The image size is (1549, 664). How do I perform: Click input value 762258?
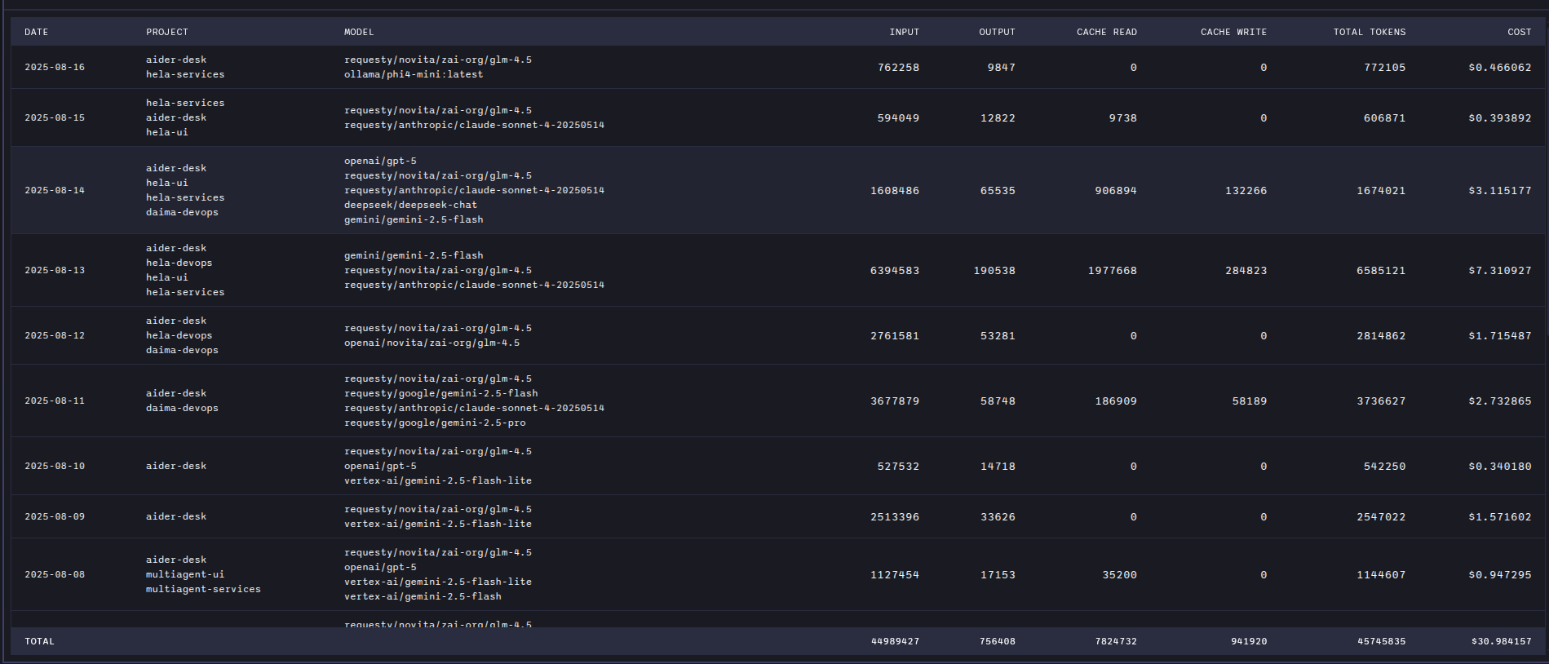point(898,67)
